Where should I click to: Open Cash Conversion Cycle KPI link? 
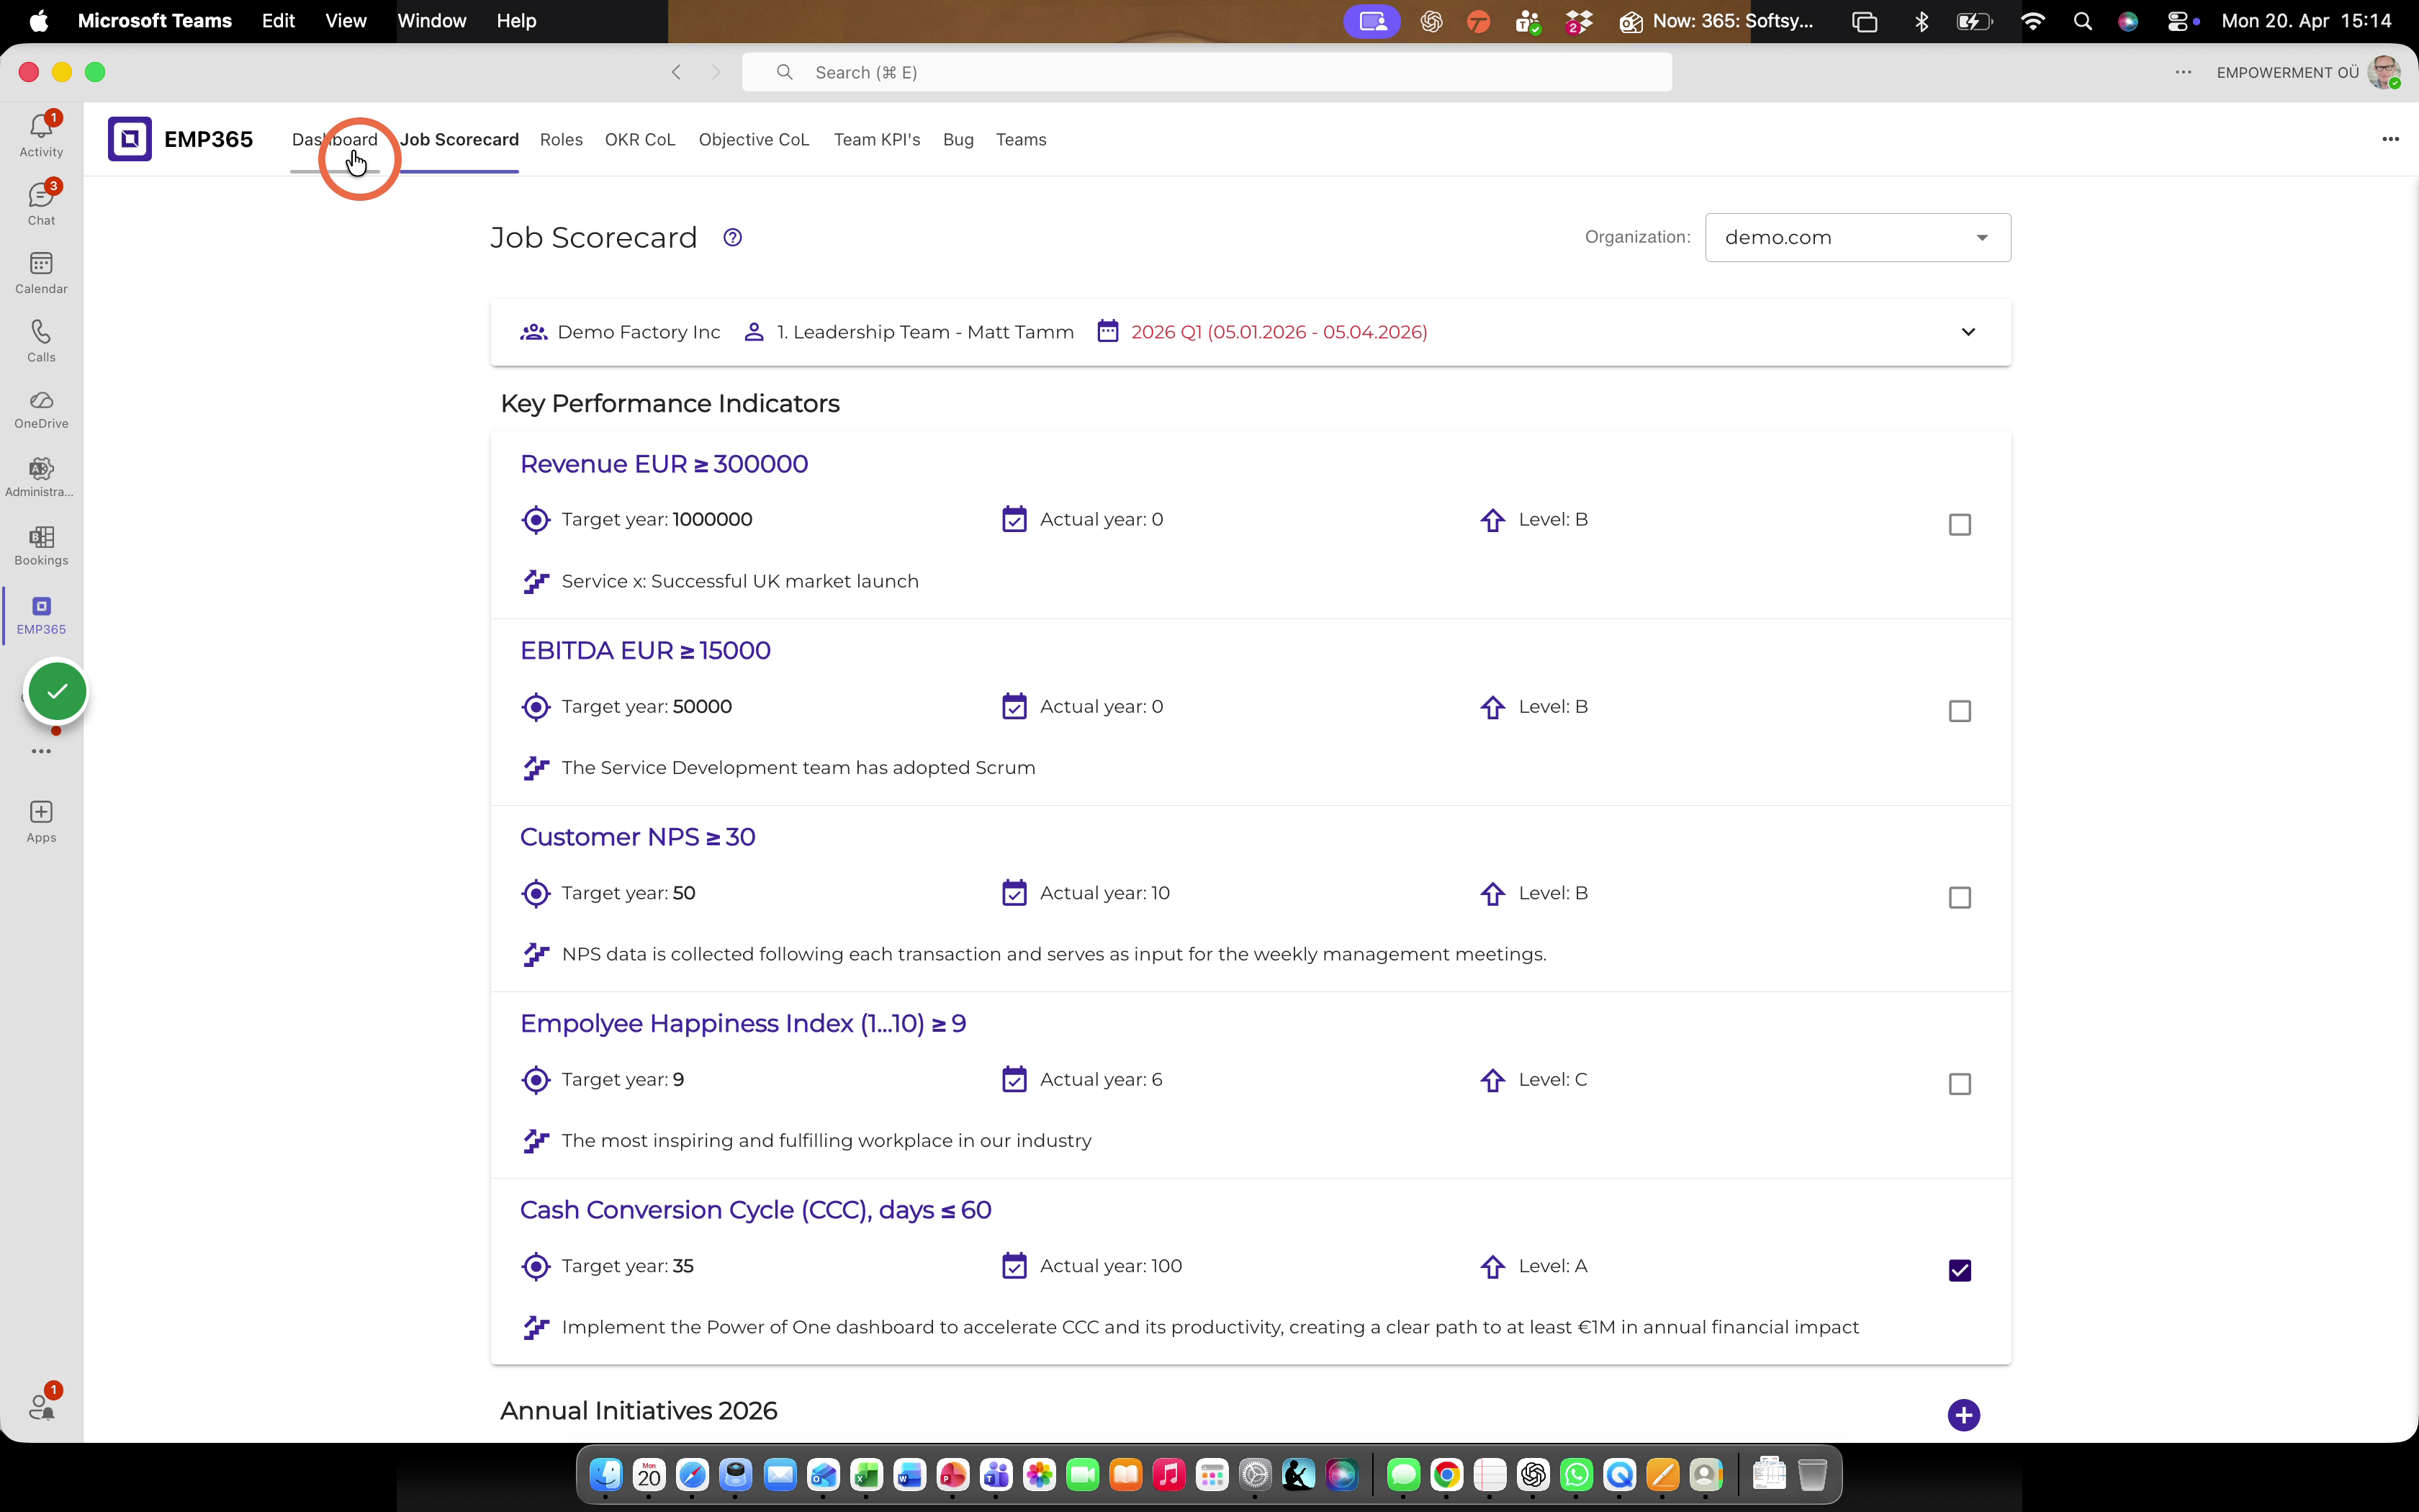coord(756,1210)
